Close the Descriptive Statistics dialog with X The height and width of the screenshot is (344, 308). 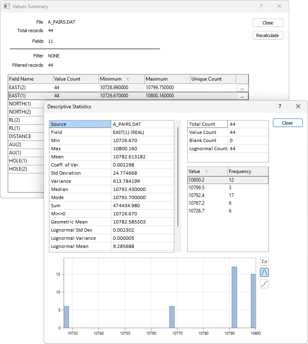[298, 106]
